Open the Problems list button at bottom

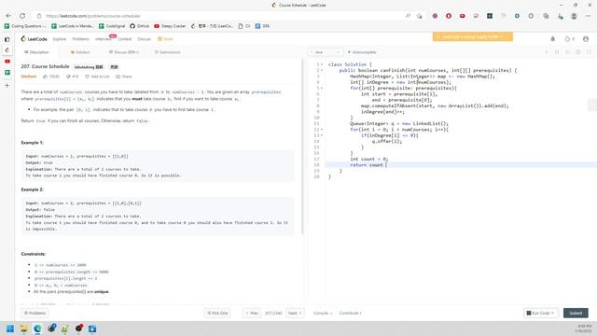click(35, 314)
